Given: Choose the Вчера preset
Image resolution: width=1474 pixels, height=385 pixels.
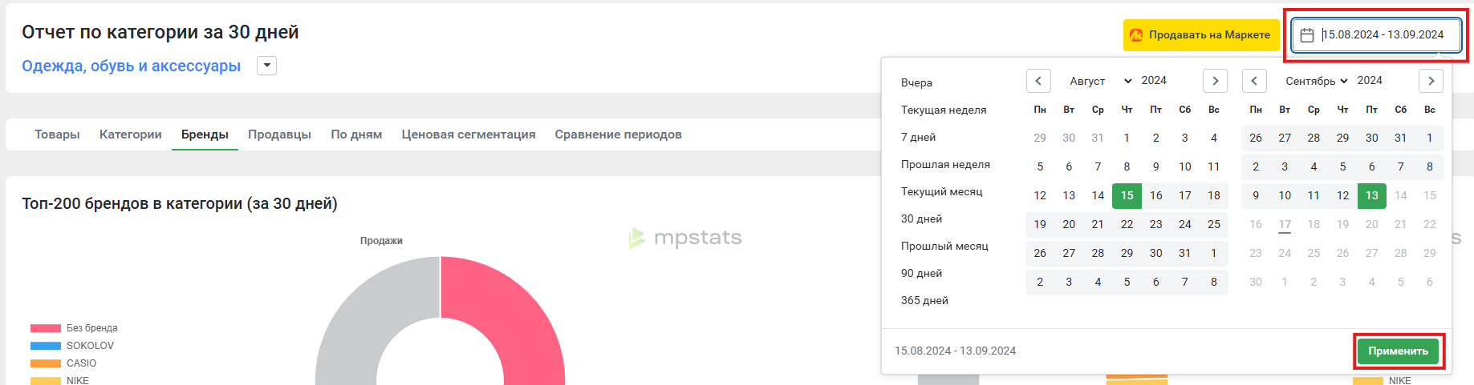Looking at the screenshot, I should tap(916, 82).
